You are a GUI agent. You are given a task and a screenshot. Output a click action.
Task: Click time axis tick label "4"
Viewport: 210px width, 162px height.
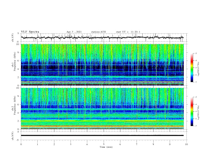[87, 144]
